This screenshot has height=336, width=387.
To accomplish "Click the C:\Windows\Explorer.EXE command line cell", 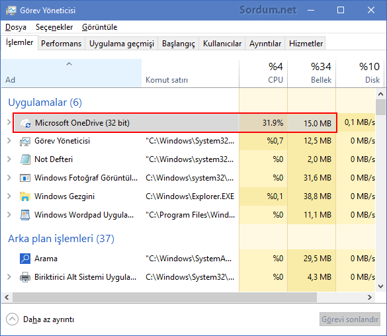I will click(190, 196).
